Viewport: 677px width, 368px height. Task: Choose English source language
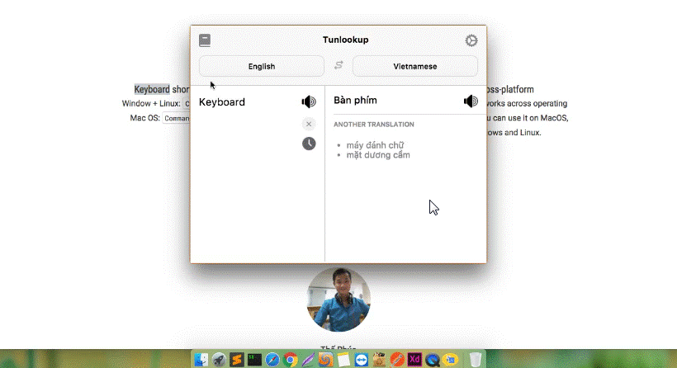pos(262,67)
